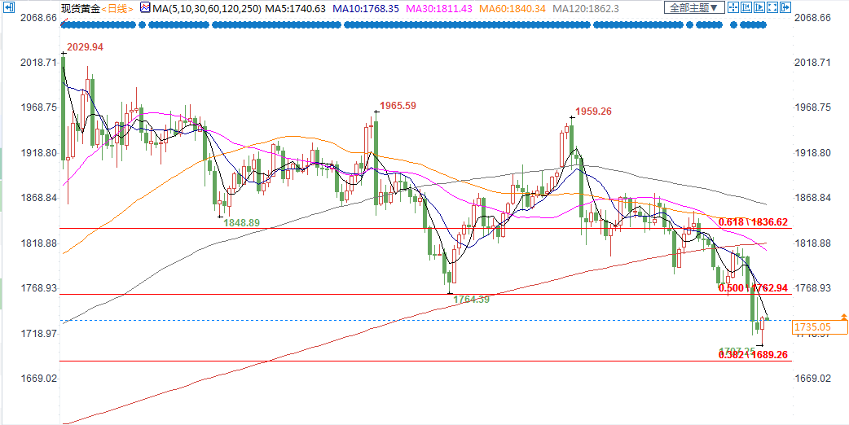Open the MA indicator settings chart icon
The height and width of the screenshot is (425, 849).
145,8
